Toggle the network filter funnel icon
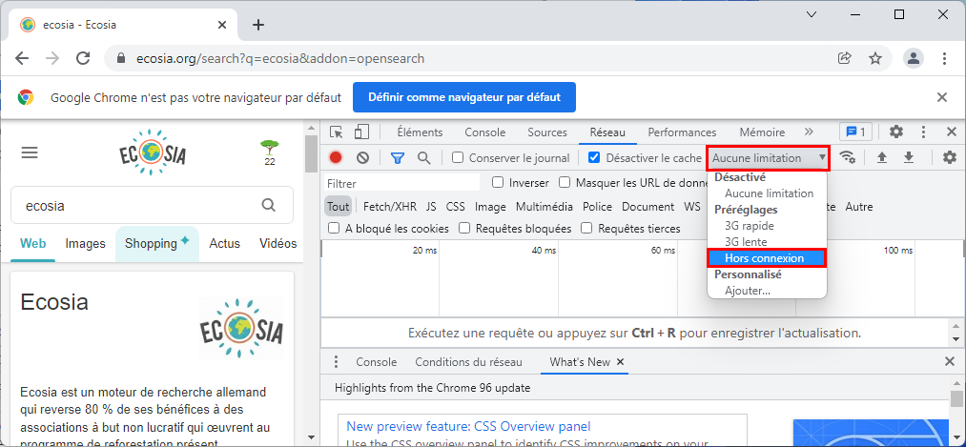Viewport: 966px width, 447px height. click(x=398, y=158)
